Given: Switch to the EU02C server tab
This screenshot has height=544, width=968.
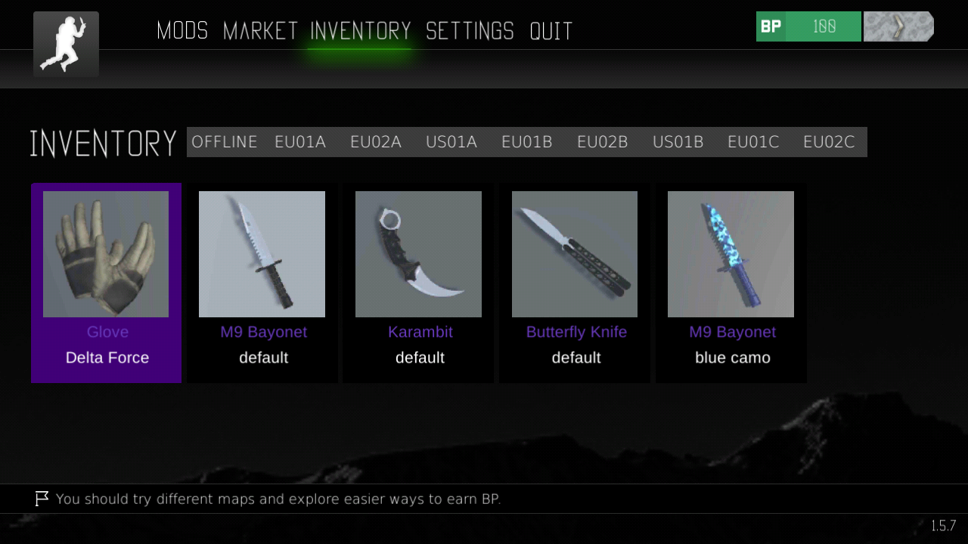Looking at the screenshot, I should click(x=829, y=142).
